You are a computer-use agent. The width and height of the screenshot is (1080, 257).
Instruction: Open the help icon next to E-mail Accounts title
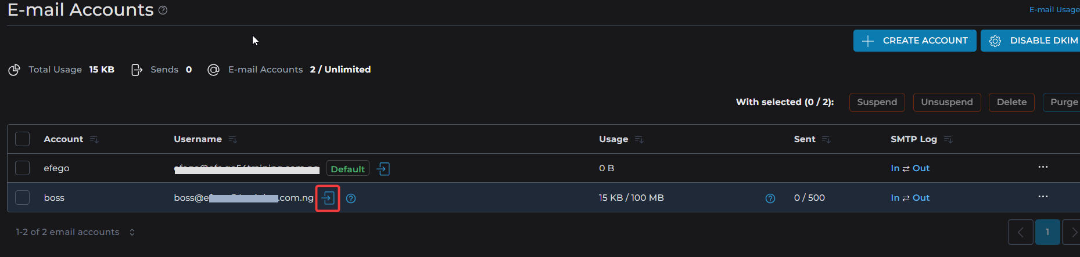pos(163,10)
